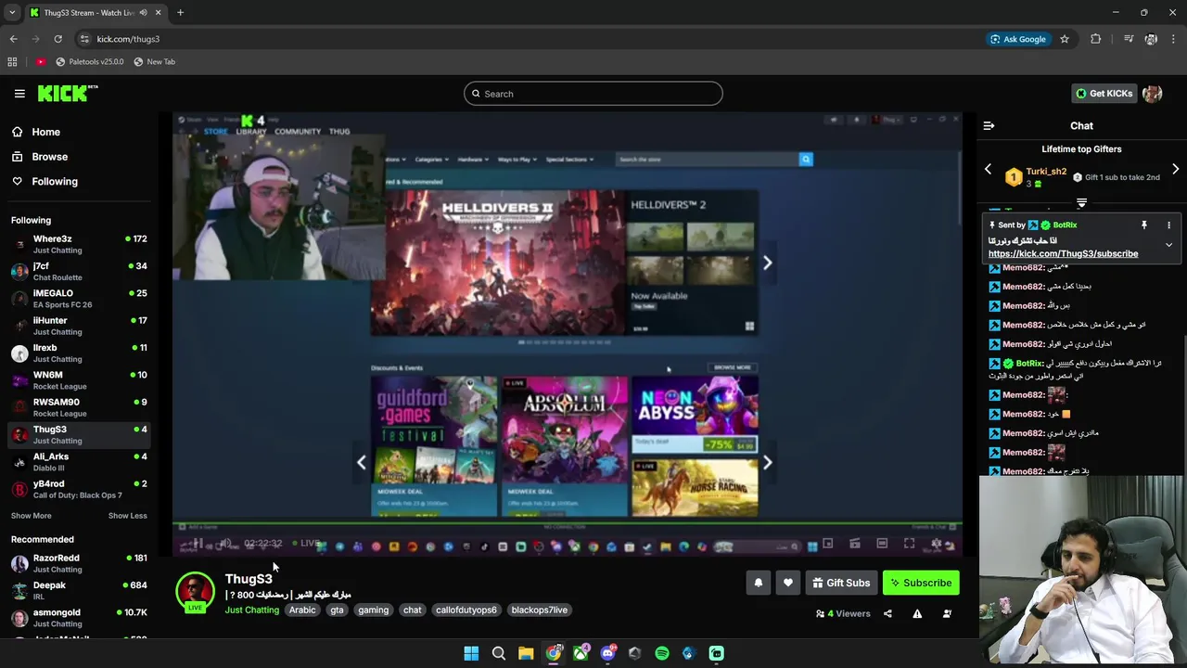
Task: Click the Ask Google button
Action: click(1018, 39)
